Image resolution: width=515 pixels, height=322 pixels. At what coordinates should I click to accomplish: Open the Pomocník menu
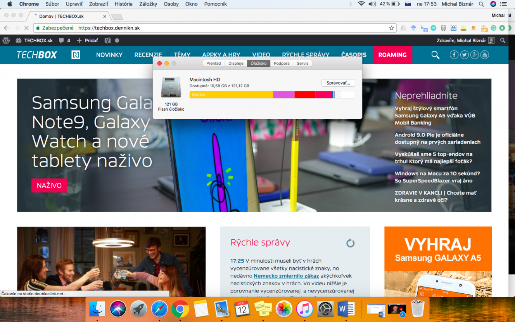215,4
